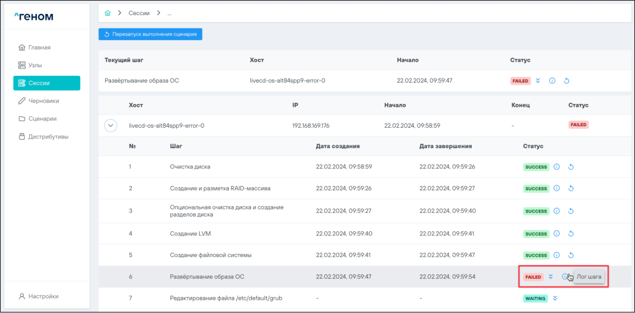Navigate to Дистрибутивы section
The width and height of the screenshot is (635, 313).
tap(48, 137)
